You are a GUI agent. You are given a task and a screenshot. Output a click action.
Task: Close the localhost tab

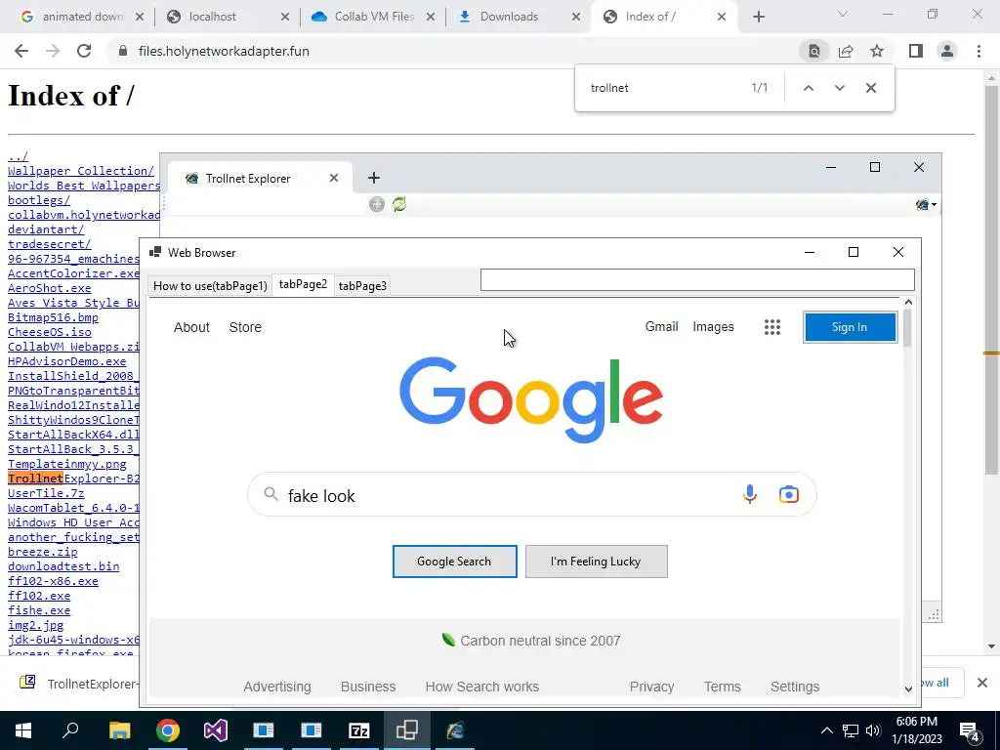pos(285,17)
